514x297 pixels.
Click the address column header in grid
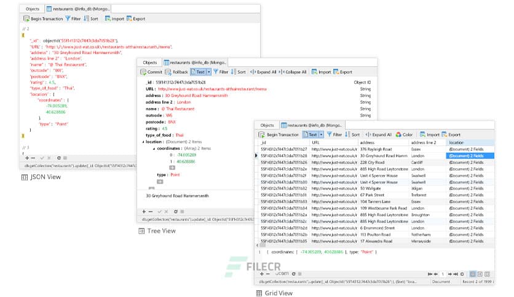click(368, 142)
